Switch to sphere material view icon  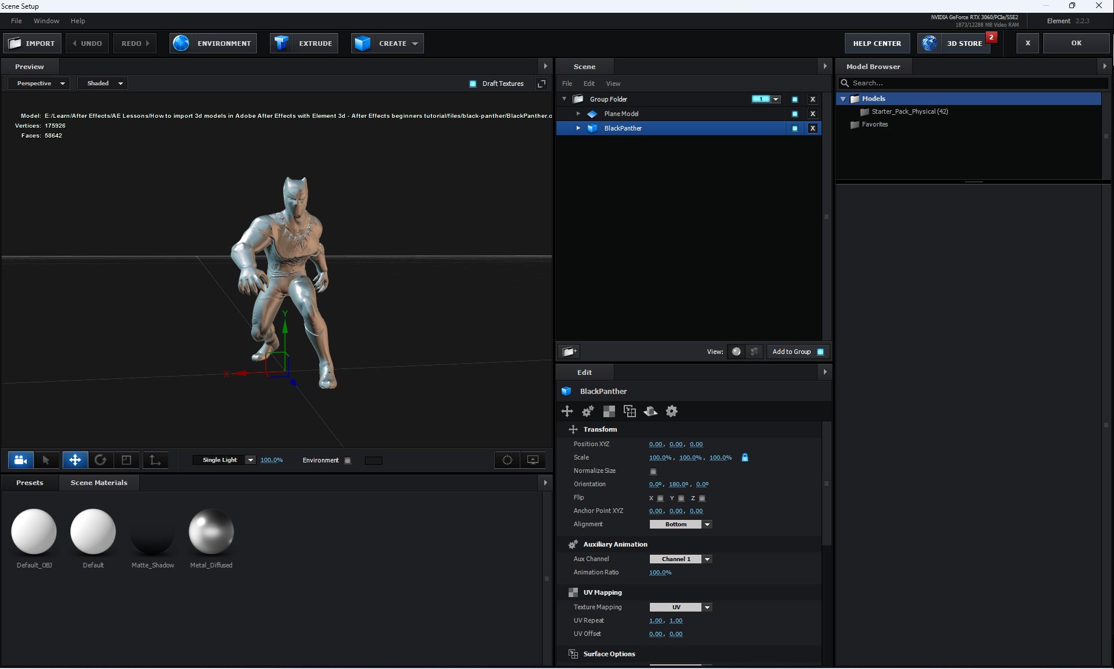pyautogui.click(x=736, y=352)
